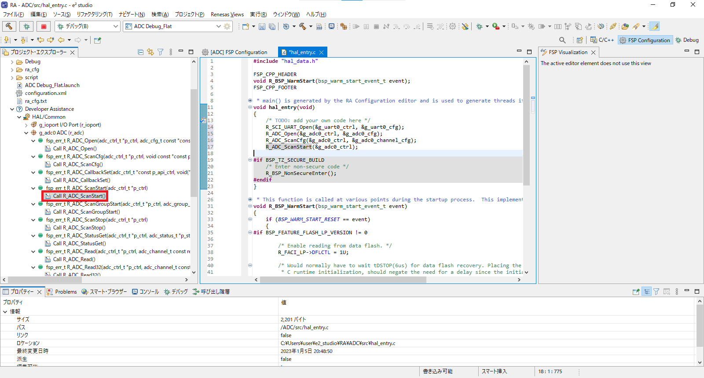Toggle highlighted marker tool at toolbar end
704x378 pixels.
(x=654, y=26)
